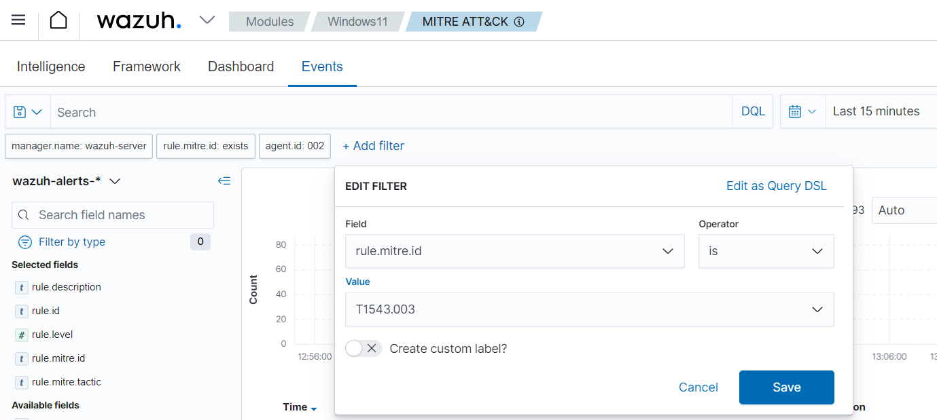Click the magnifier in Search field names

[x=24, y=214]
